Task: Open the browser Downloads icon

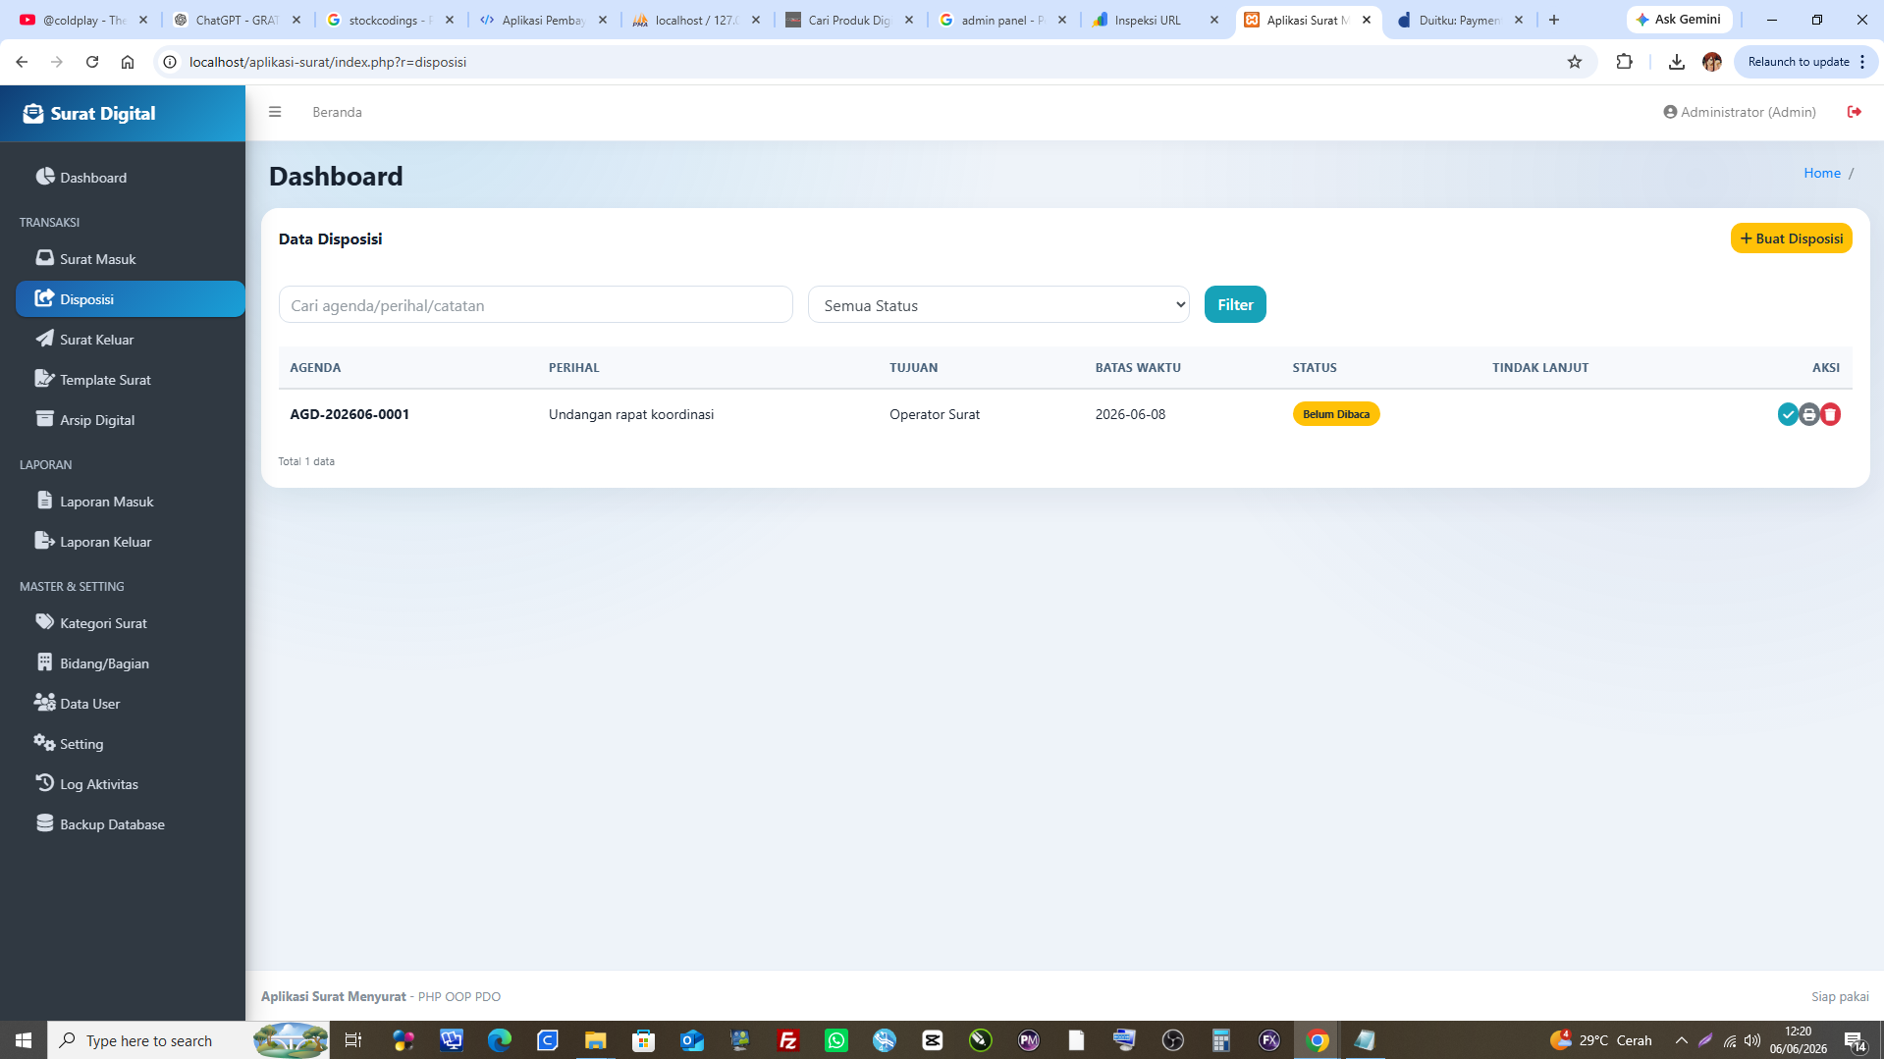Action: click(x=1676, y=62)
